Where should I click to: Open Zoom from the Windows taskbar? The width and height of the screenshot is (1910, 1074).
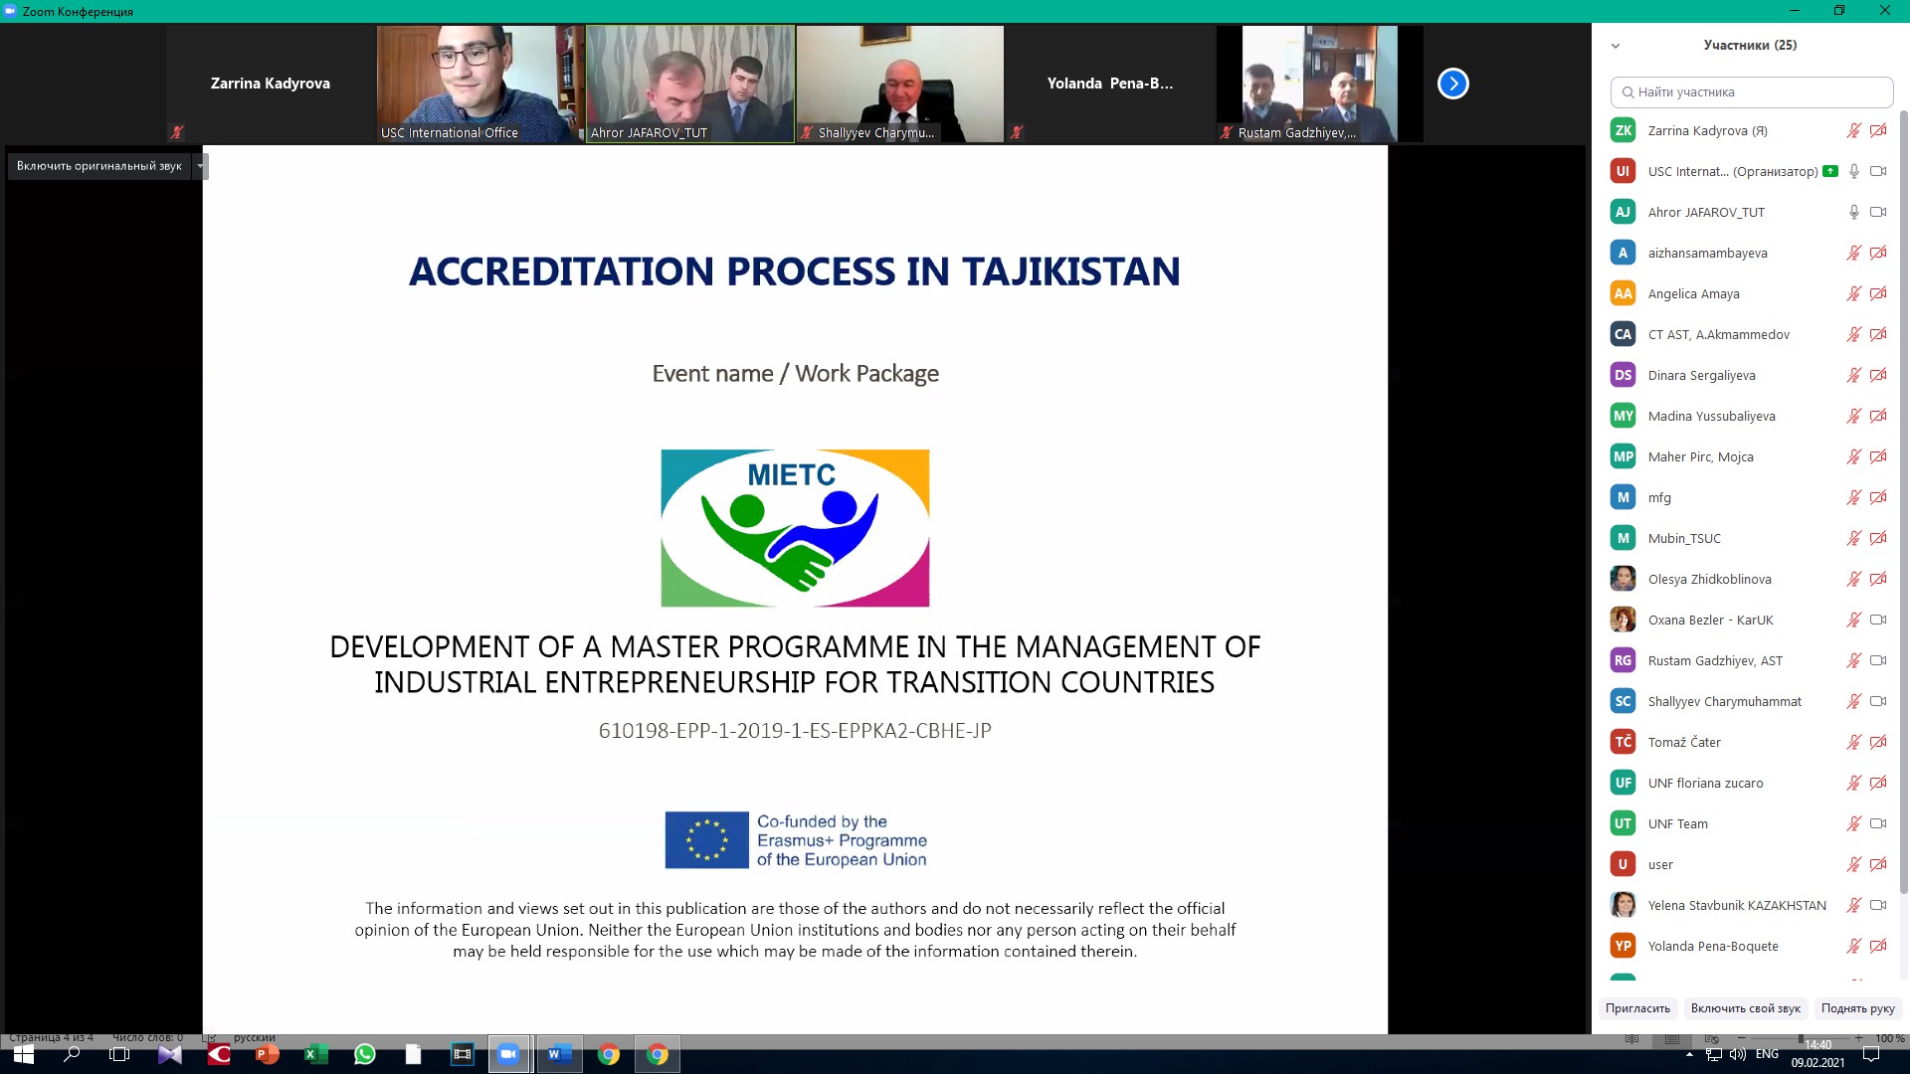click(508, 1054)
